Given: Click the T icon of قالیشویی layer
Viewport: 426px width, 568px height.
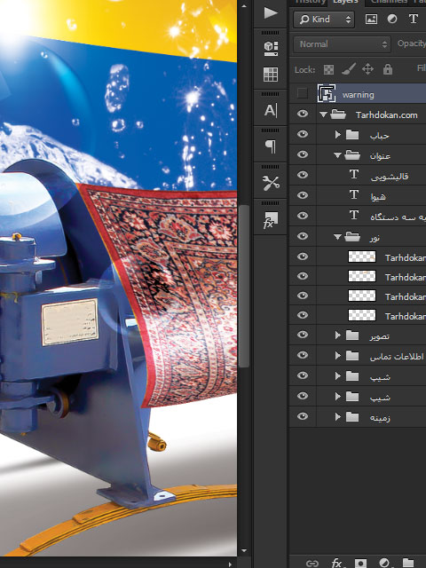Looking at the screenshot, I should [354, 175].
